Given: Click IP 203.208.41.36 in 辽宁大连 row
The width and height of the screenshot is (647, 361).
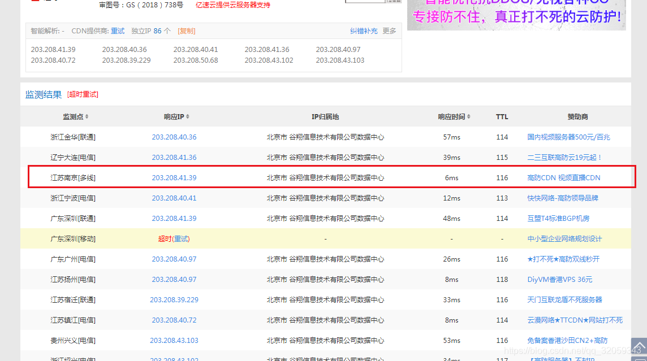Looking at the screenshot, I should click(x=174, y=158).
